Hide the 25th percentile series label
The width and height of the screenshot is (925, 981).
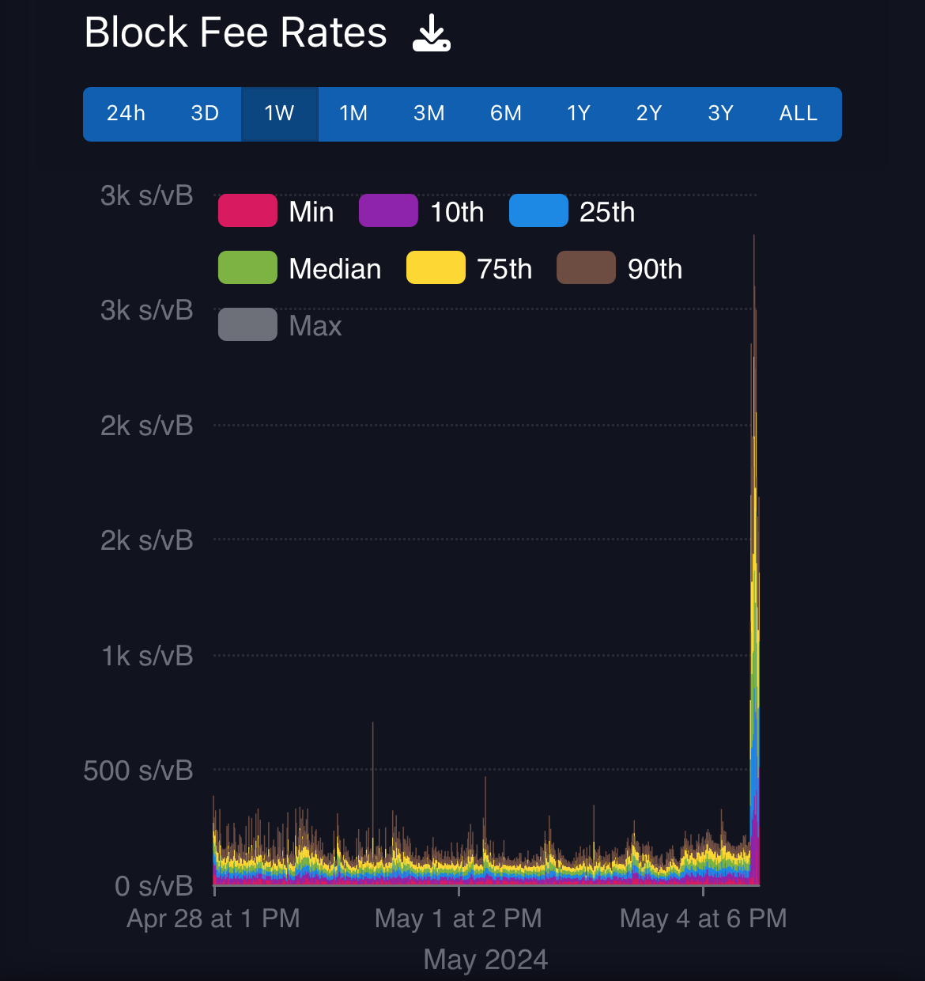(x=606, y=212)
